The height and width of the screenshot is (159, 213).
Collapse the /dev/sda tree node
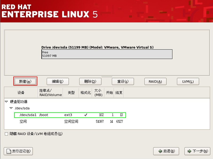11,108
